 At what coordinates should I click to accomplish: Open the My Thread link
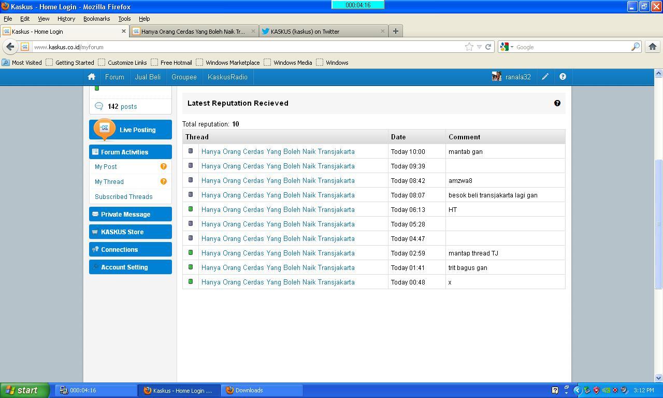point(109,182)
